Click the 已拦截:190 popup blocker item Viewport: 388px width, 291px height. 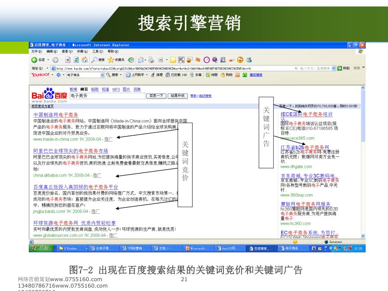point(176,75)
